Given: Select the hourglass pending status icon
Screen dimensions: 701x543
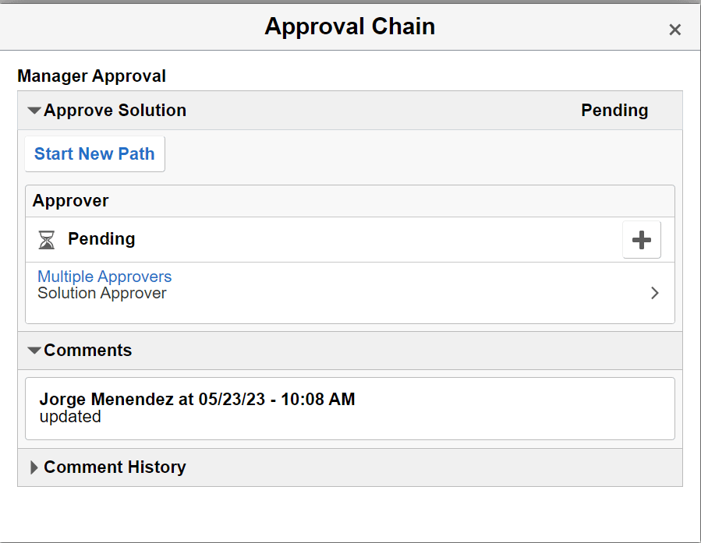Looking at the screenshot, I should click(x=46, y=239).
